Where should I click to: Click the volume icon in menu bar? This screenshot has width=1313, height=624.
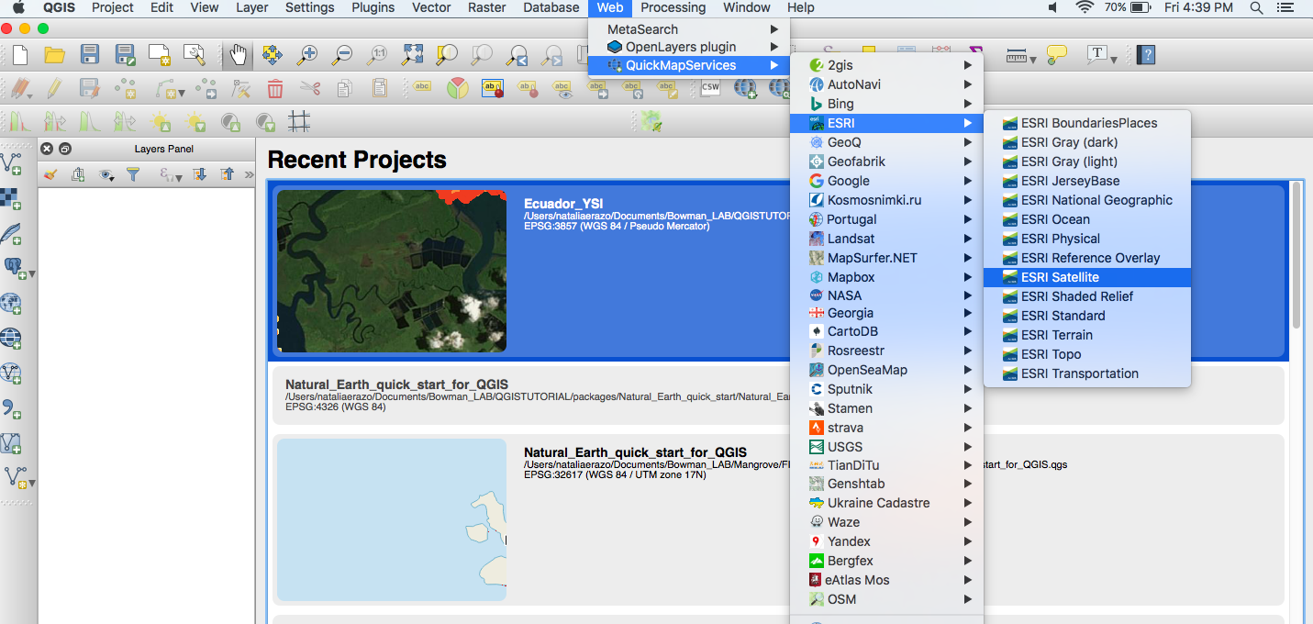(1052, 7)
